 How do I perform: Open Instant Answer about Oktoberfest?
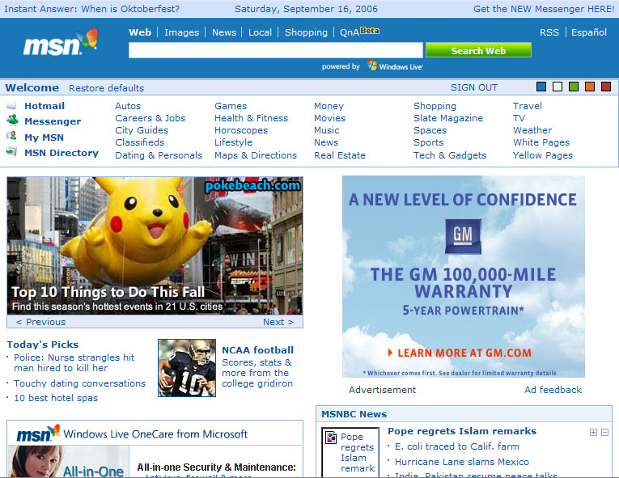(91, 9)
